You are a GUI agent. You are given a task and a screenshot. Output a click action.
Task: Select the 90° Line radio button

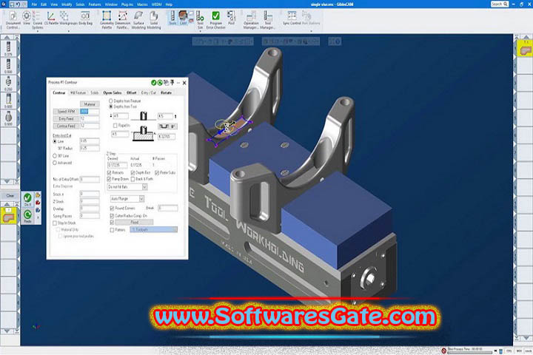pyautogui.click(x=55, y=155)
